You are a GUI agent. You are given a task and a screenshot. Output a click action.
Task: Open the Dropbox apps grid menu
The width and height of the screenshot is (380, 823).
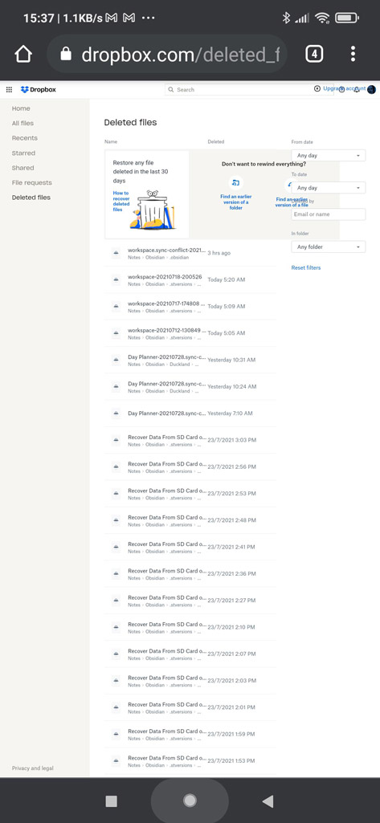click(9, 90)
